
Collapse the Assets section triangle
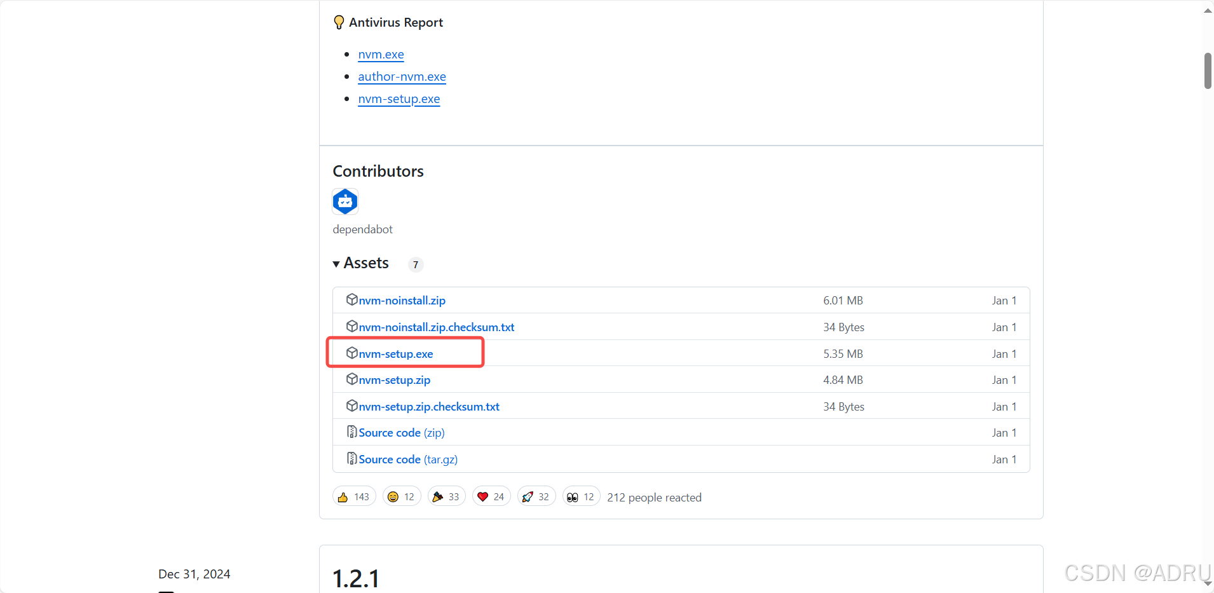click(x=336, y=264)
